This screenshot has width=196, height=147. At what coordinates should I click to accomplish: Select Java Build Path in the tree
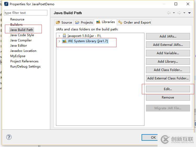21,30
